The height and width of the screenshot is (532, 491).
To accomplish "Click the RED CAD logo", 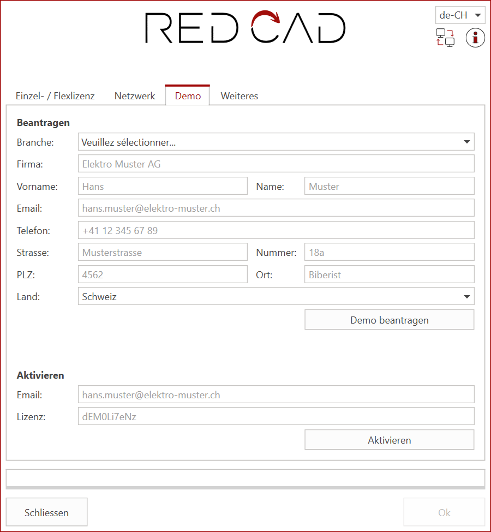I will [x=245, y=27].
